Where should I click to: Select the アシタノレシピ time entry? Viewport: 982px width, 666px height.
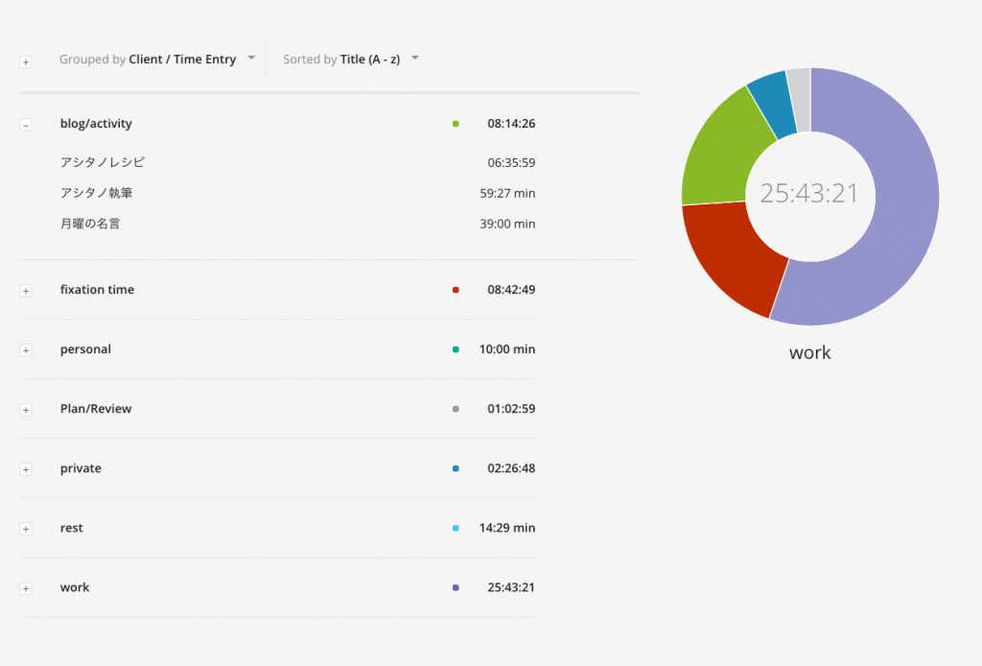click(x=103, y=162)
